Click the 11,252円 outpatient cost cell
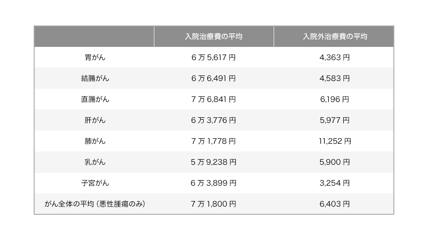 coord(335,141)
